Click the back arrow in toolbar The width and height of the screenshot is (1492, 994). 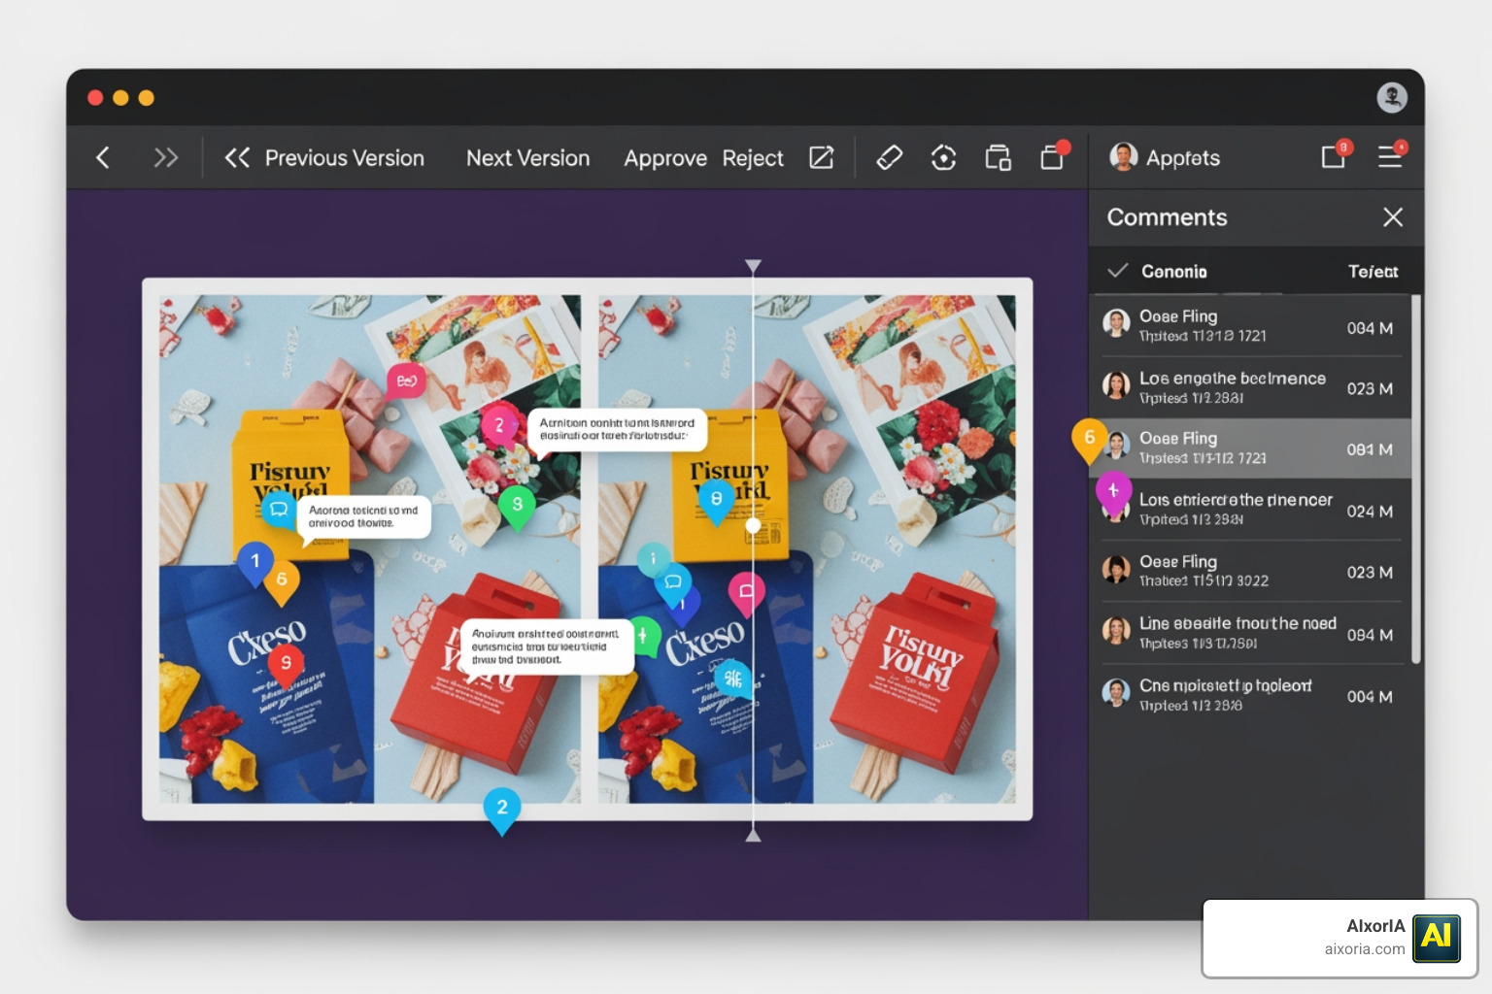[x=103, y=157]
